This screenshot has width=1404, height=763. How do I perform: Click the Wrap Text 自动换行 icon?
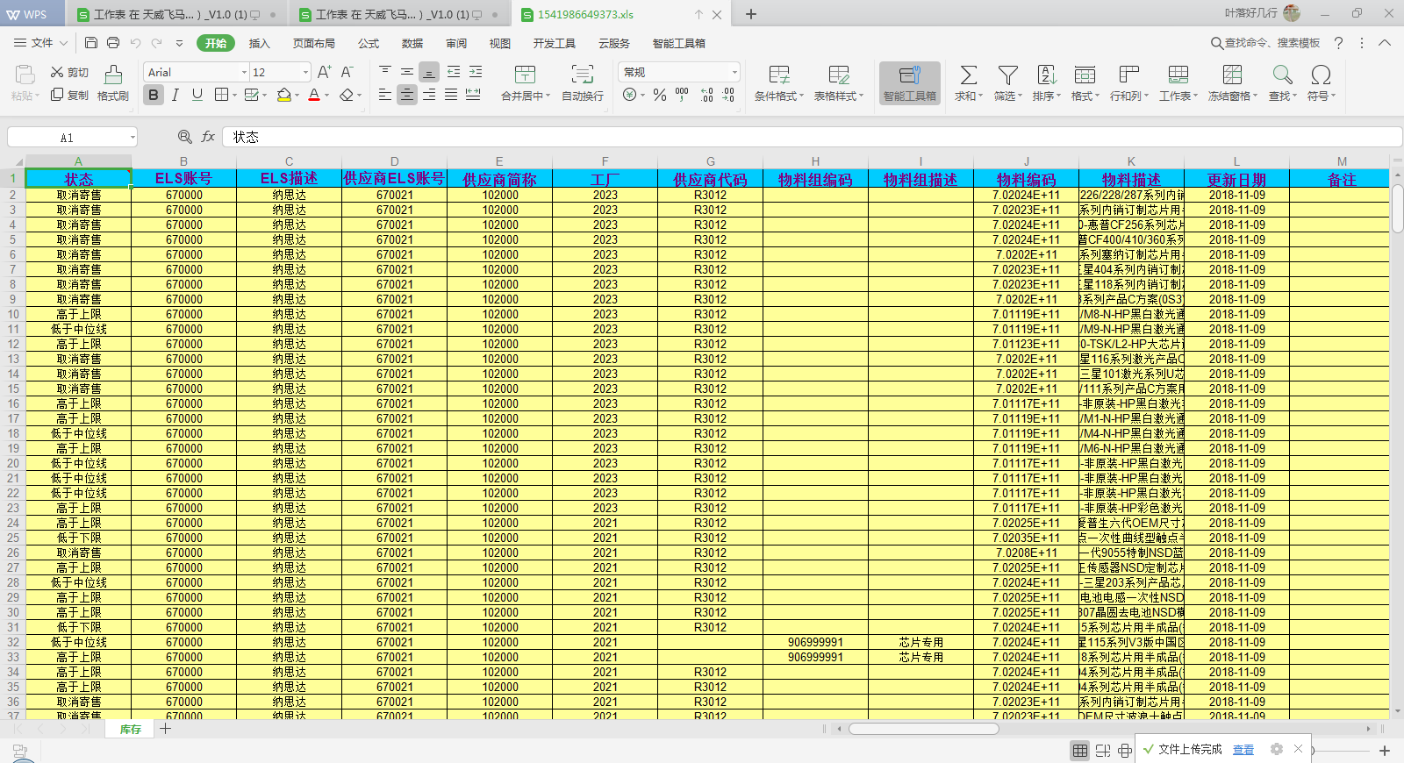[x=582, y=75]
